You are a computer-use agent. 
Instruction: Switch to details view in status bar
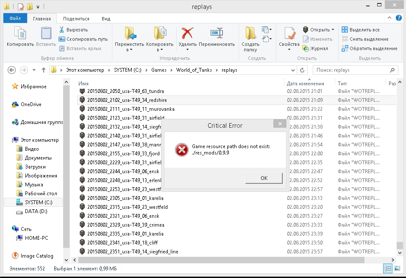pyautogui.click(x=388, y=269)
